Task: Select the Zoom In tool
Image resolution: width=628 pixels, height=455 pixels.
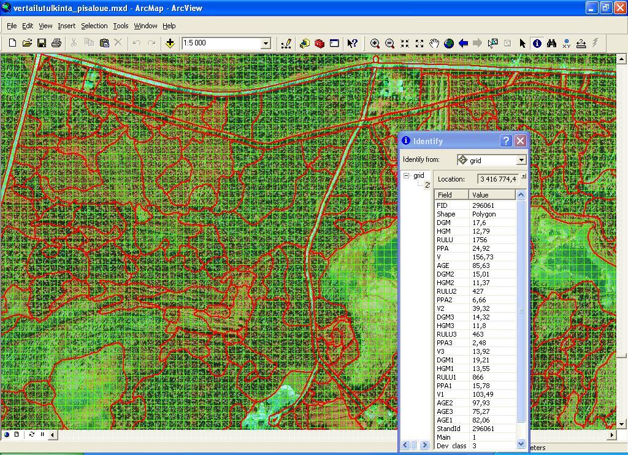Action: 375,44
